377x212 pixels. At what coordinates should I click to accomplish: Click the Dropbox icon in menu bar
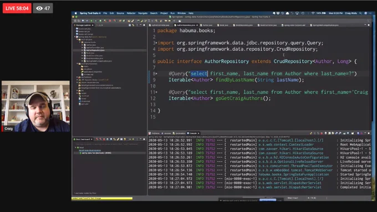click(278, 13)
